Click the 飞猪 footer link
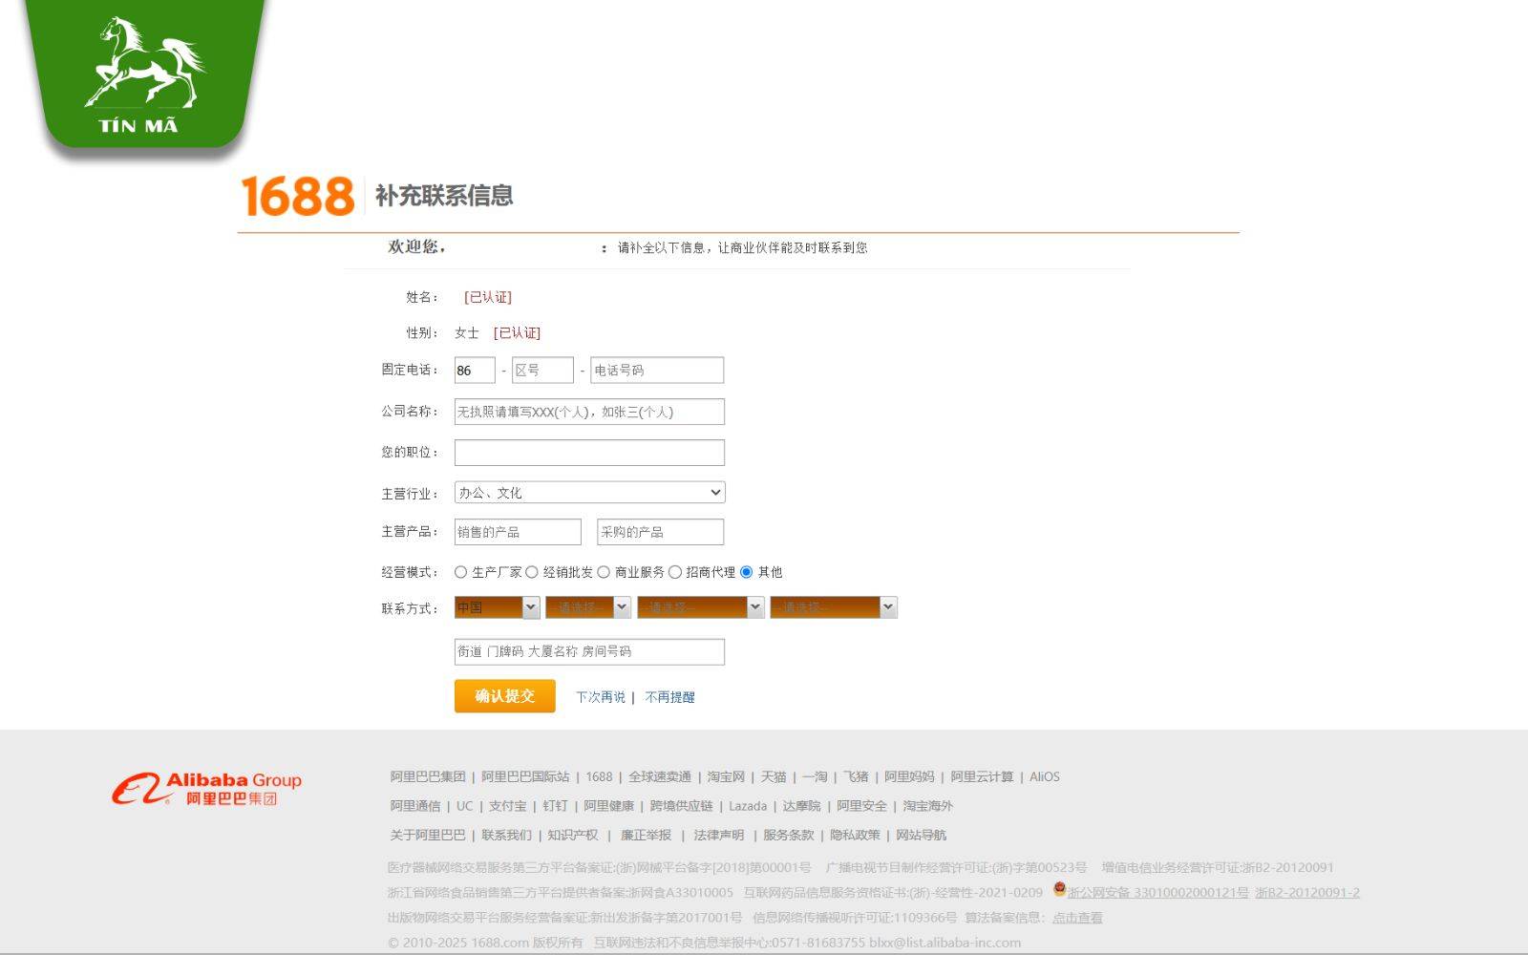Image resolution: width=1528 pixels, height=955 pixels. point(856,776)
